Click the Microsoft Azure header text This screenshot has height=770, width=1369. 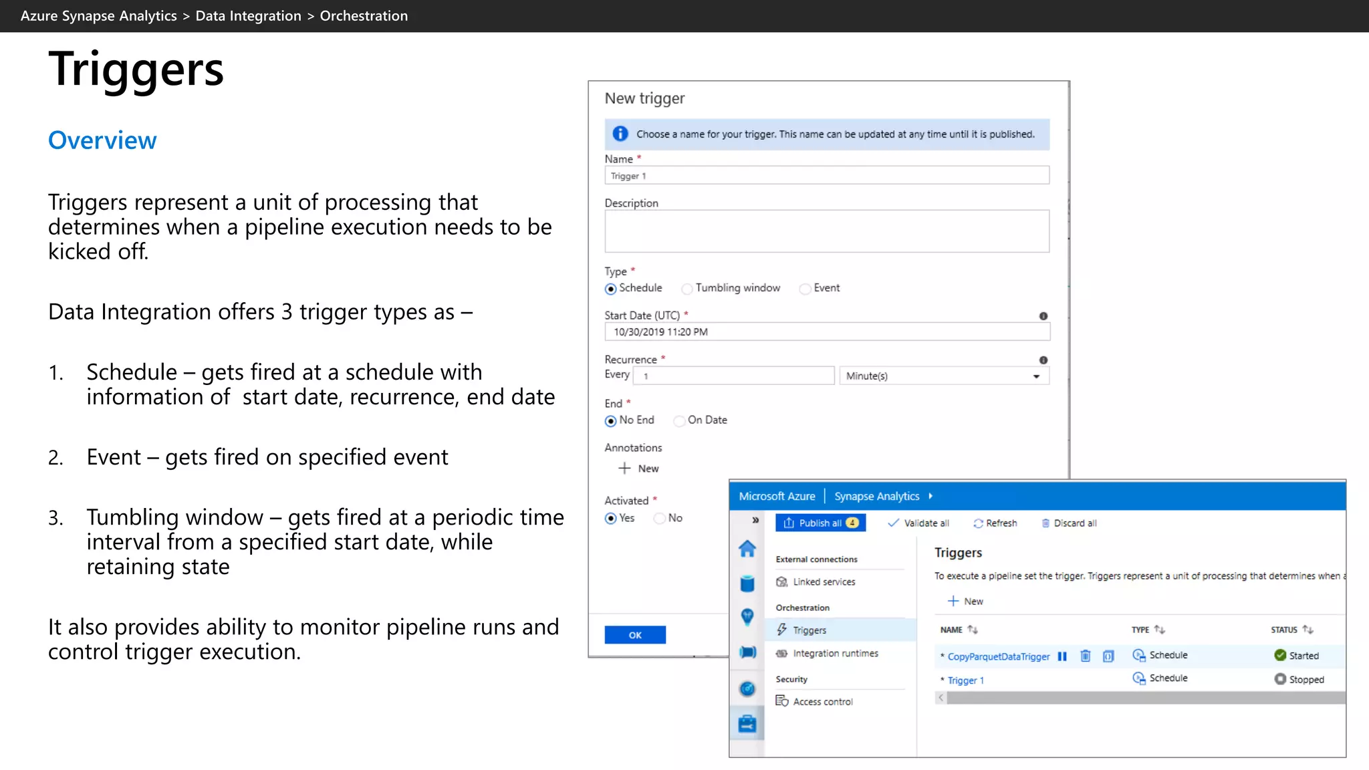coord(777,496)
